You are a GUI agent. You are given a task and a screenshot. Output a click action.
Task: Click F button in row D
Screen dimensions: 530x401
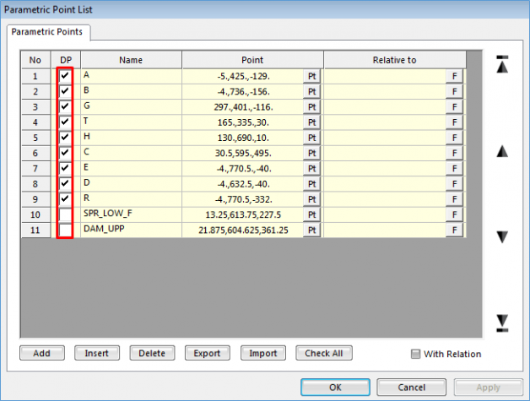tap(454, 184)
